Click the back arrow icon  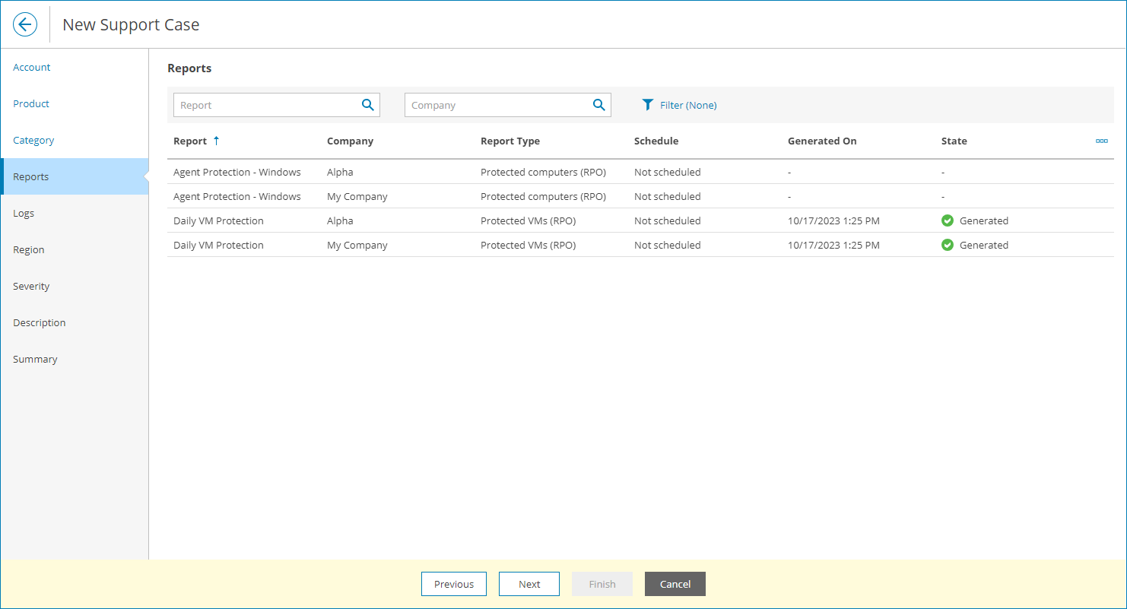25,24
